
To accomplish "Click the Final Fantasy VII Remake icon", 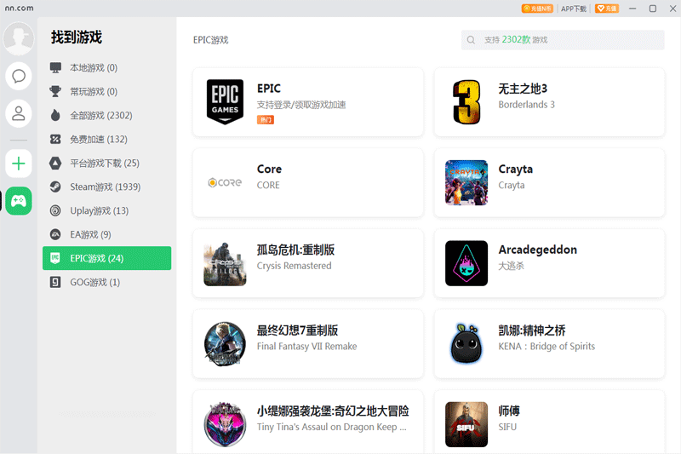I will coord(225,343).
